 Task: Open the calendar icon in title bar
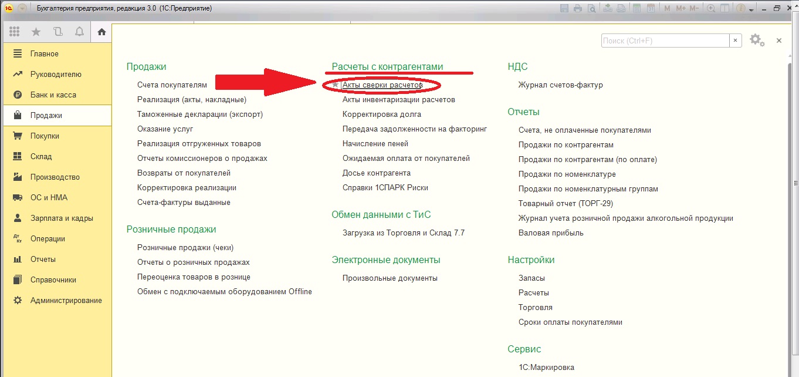click(x=651, y=8)
